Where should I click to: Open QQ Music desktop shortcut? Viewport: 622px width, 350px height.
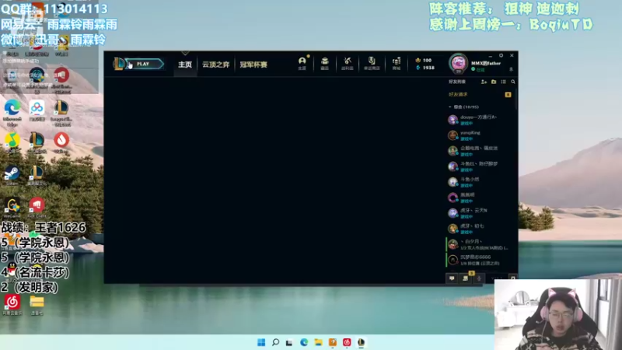(x=12, y=143)
